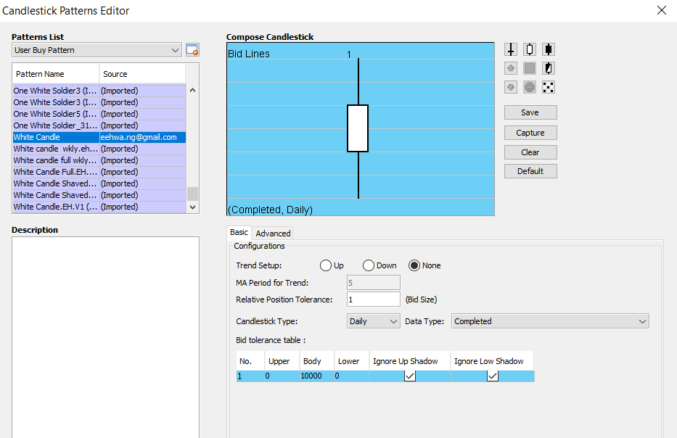Click the No. cell showing 1
Viewport: 677px width, 438px height.
pos(250,376)
